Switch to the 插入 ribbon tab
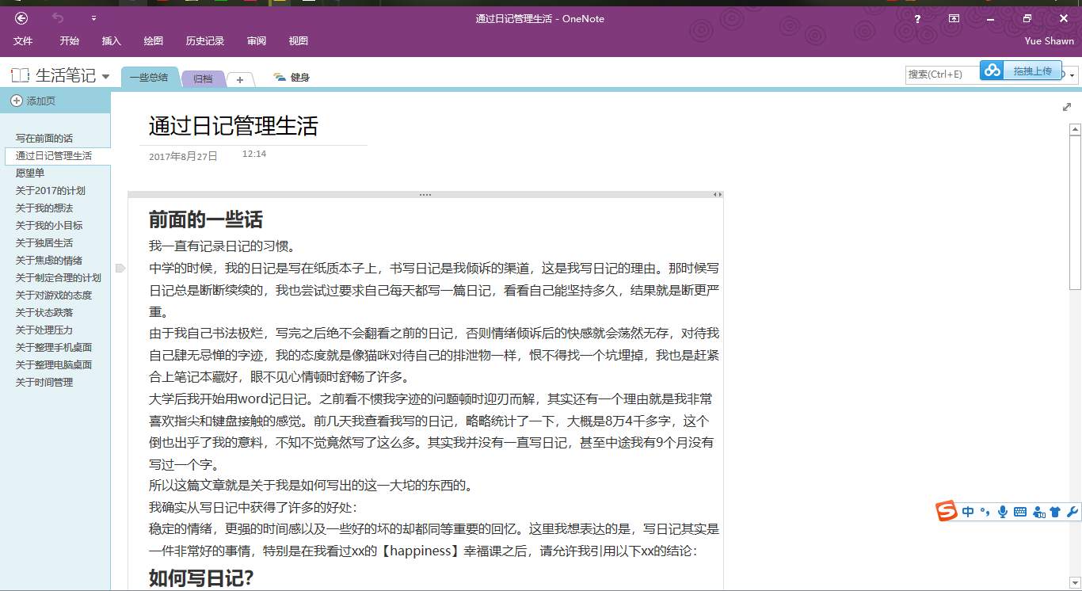Image resolution: width=1082 pixels, height=591 pixels. pos(112,41)
